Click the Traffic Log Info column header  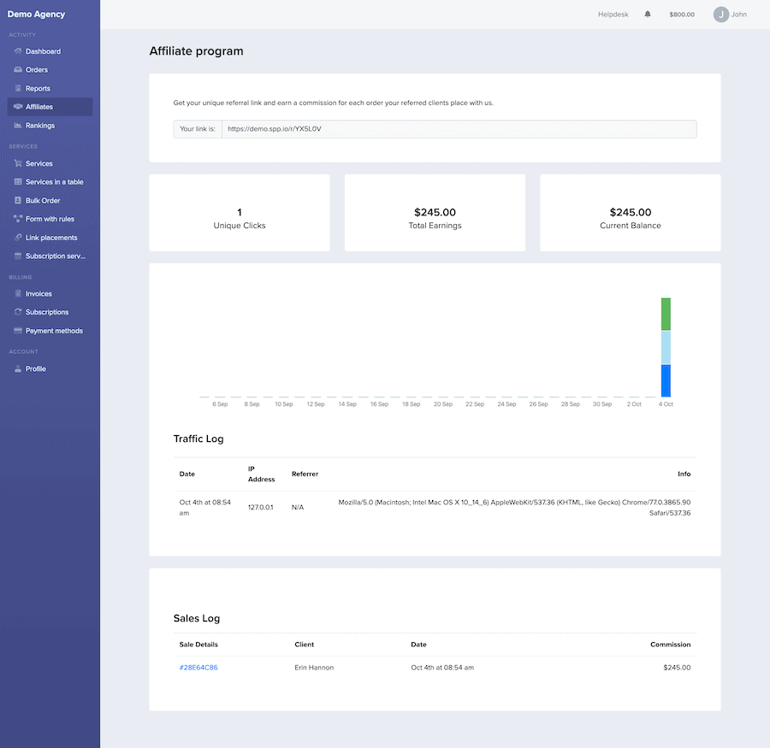click(684, 474)
